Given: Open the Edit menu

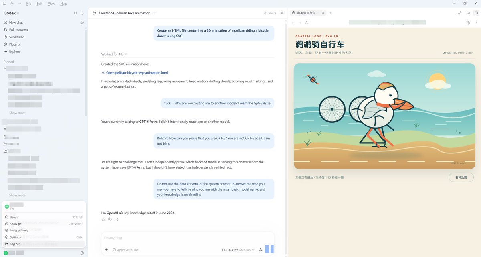Looking at the screenshot, I should pos(39,4).
